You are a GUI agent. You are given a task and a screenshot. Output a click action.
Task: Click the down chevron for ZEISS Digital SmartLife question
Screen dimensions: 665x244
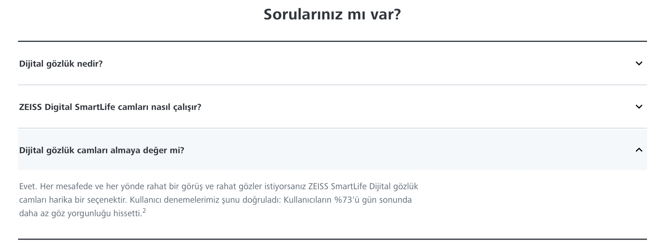(638, 107)
